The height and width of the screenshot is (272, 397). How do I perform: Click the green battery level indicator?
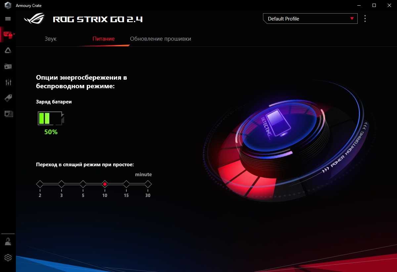(x=51, y=118)
